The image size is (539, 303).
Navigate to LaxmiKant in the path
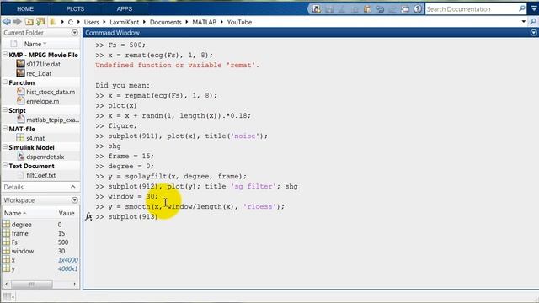coord(125,22)
